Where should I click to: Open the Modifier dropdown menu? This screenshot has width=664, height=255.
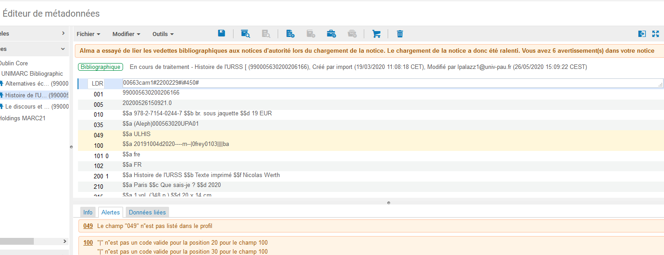(126, 34)
